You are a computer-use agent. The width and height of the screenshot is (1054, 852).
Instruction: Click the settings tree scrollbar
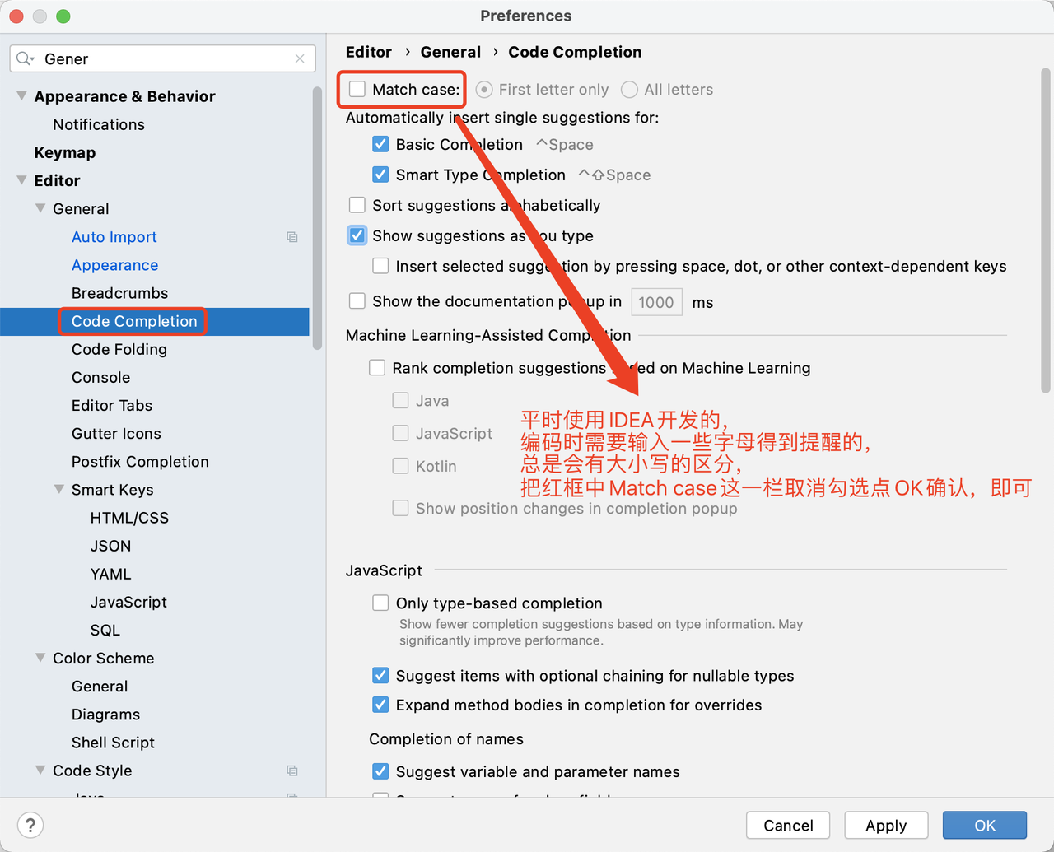tap(317, 218)
